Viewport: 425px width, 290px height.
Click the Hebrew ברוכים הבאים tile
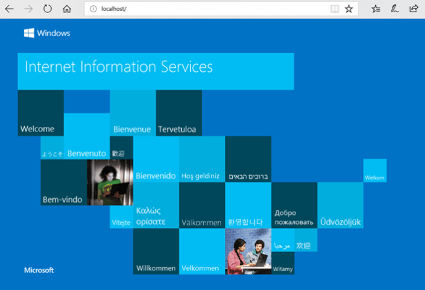pyautogui.click(x=248, y=159)
